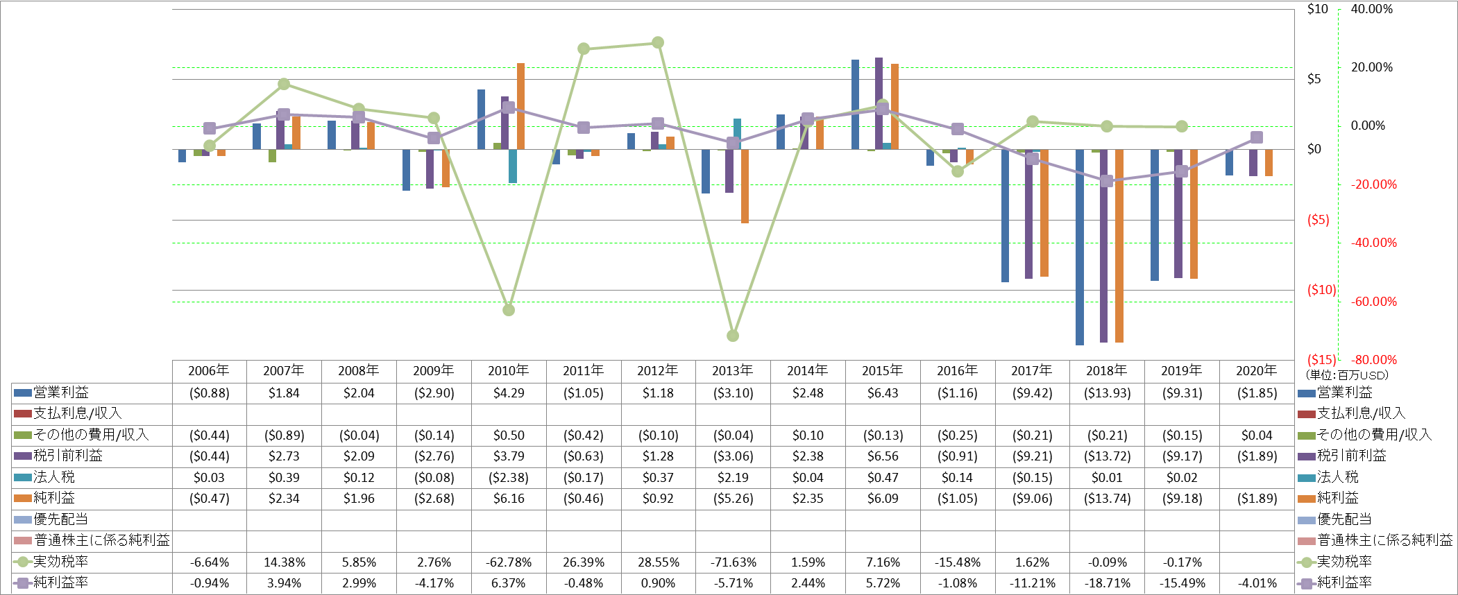Viewport: 1458px width, 595px height.
Task: Click the $0.50 other income cell
Action: (509, 436)
